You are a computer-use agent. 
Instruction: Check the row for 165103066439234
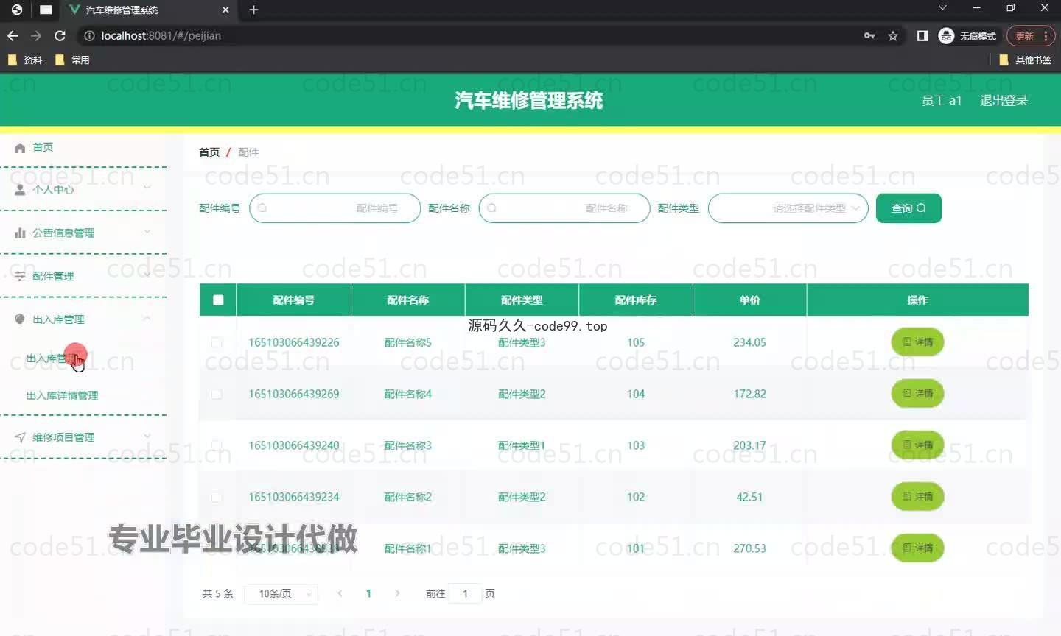click(217, 497)
